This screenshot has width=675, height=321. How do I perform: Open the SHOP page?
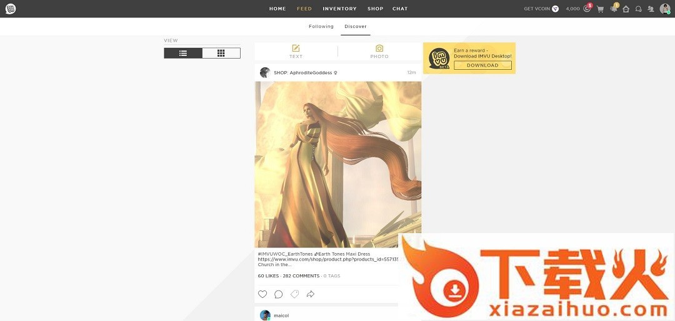pos(376,9)
